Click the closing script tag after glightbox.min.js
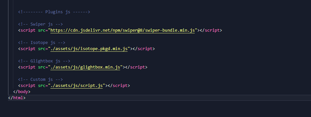 [x=136, y=67]
